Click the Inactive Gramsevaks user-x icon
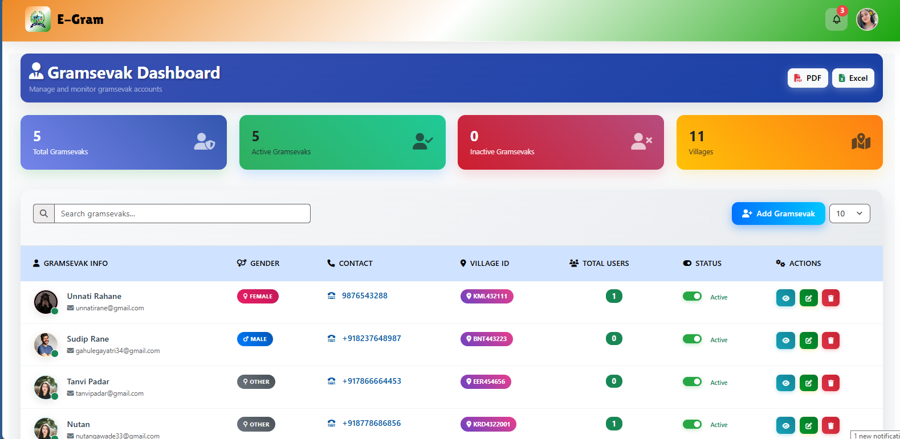 (641, 141)
